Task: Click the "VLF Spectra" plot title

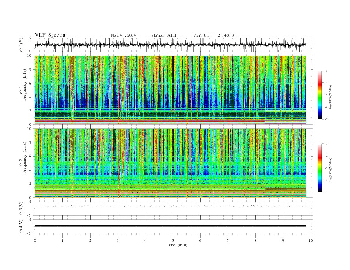Action: click(x=50, y=35)
